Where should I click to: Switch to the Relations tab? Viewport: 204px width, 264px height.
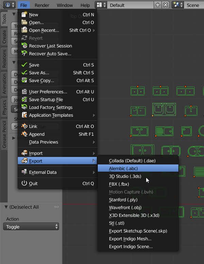pyautogui.click(x=4, y=58)
